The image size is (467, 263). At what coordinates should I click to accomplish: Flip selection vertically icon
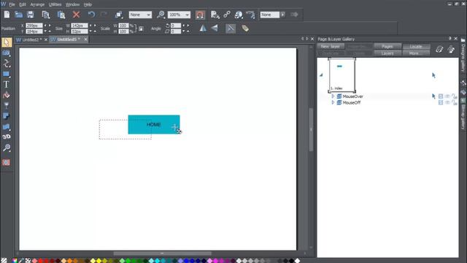click(x=215, y=28)
